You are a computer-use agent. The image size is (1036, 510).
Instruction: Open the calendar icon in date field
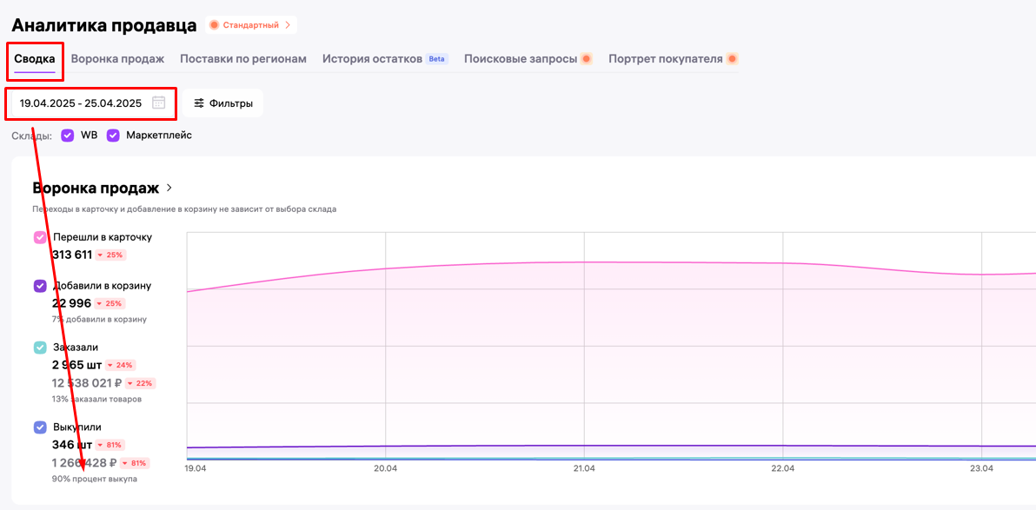158,103
